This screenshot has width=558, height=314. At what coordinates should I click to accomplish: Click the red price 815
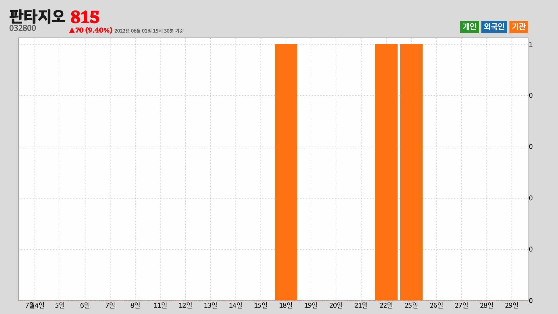click(x=85, y=17)
